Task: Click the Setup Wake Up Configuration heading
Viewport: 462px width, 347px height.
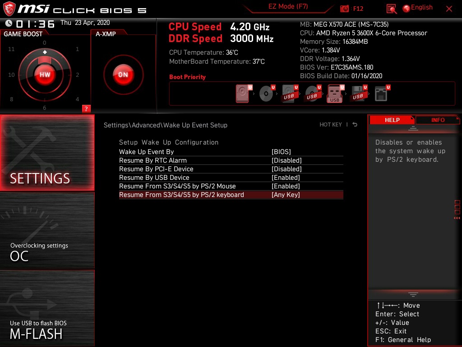Action: (x=169, y=142)
